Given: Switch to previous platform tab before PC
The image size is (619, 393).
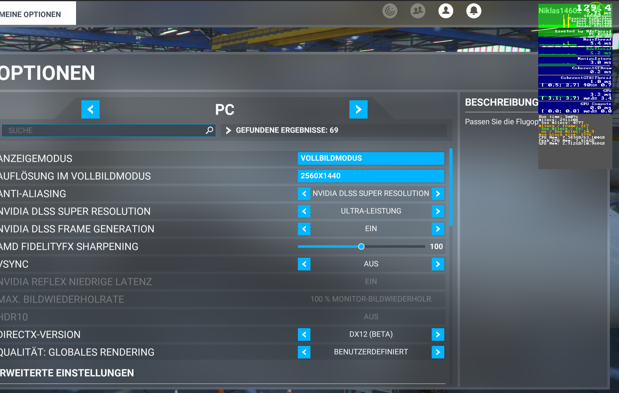Looking at the screenshot, I should (90, 109).
